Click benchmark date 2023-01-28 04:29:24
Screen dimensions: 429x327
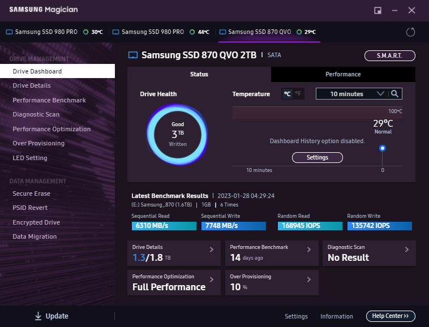[246, 196]
